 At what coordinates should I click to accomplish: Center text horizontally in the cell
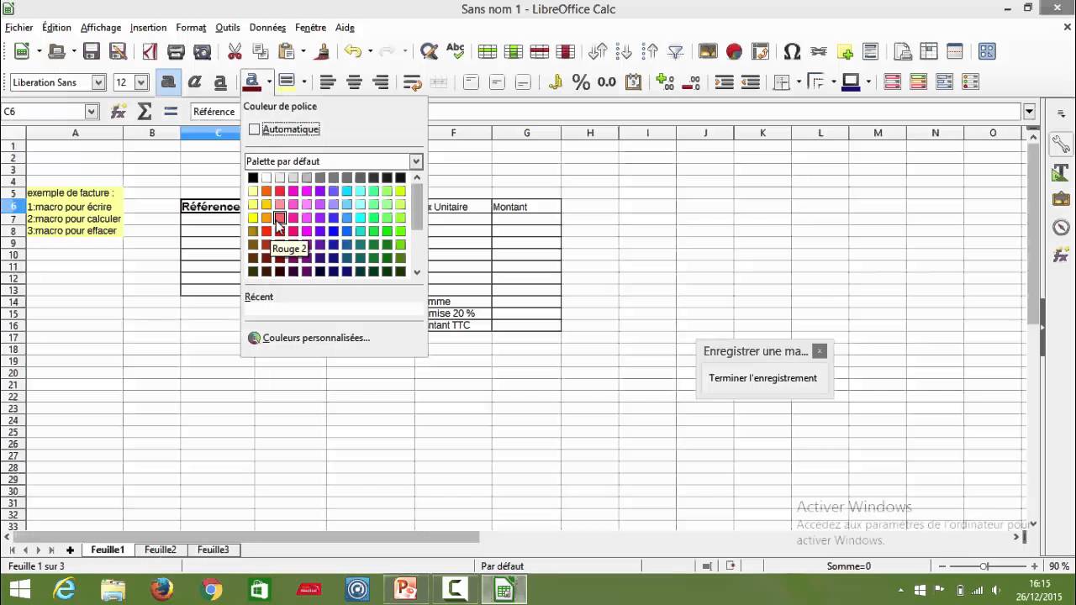[355, 82]
